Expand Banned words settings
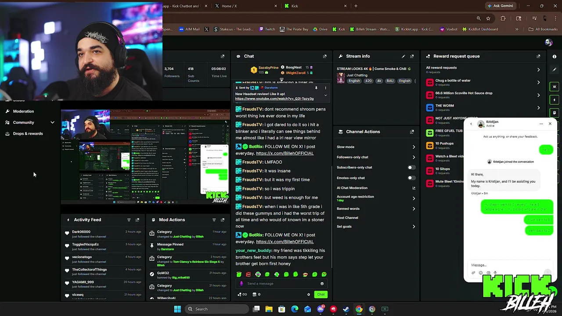 point(414,209)
